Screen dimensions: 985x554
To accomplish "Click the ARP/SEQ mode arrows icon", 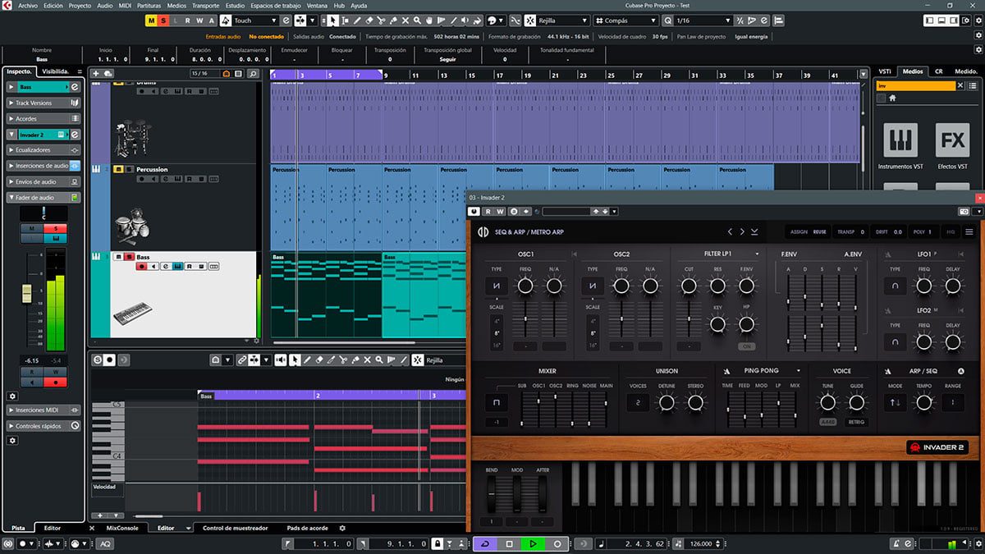I will point(895,403).
